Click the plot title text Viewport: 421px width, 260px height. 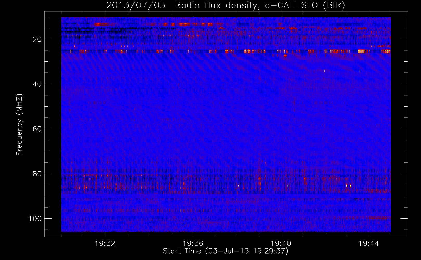[226, 5]
